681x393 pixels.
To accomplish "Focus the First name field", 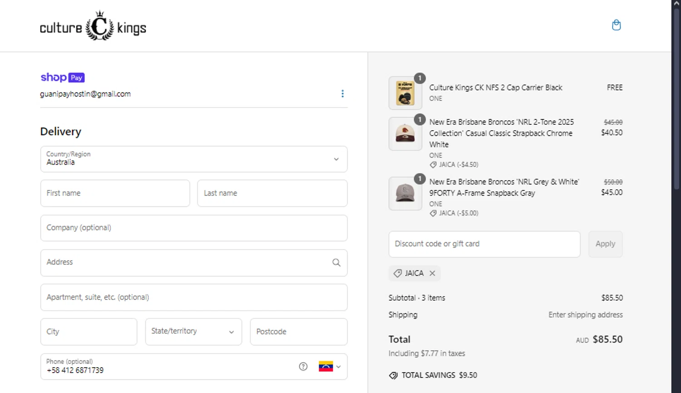I will coord(115,193).
